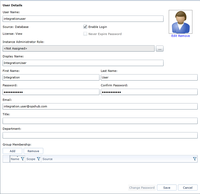This screenshot has height=194, width=200.
Task: Sort by the Name column header
Action: 15,159
